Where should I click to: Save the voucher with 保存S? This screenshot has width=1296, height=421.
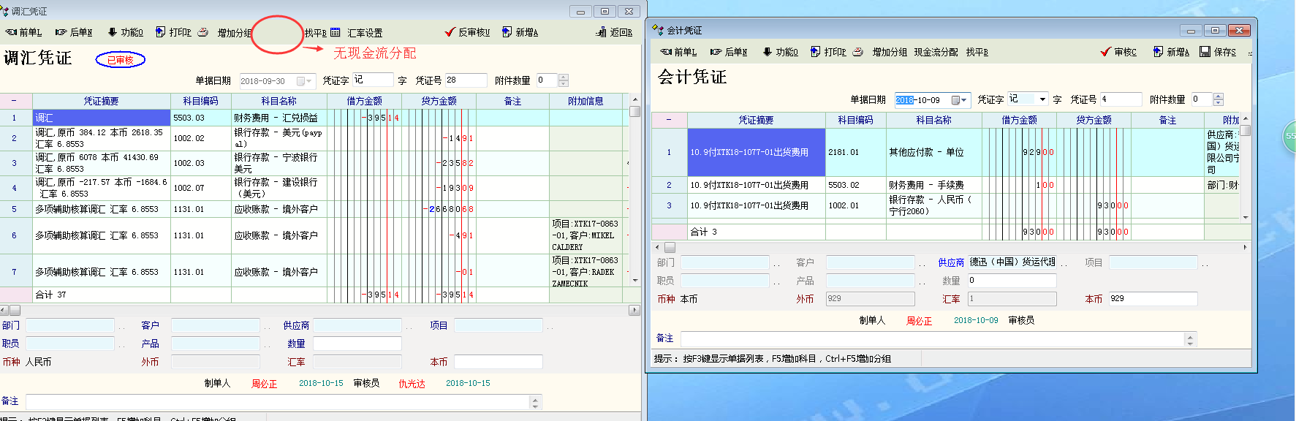click(1218, 52)
